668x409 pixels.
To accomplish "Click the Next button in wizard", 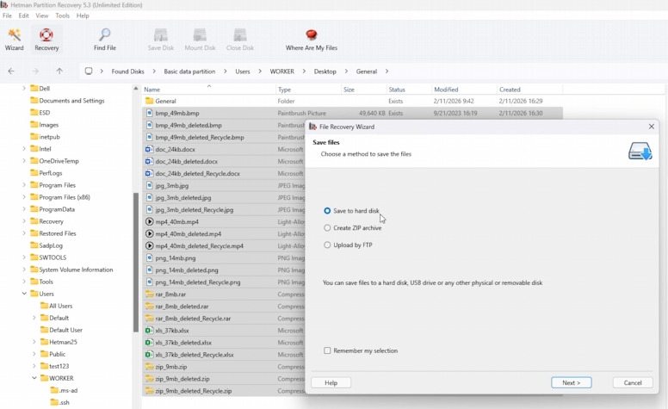I will coord(572,382).
